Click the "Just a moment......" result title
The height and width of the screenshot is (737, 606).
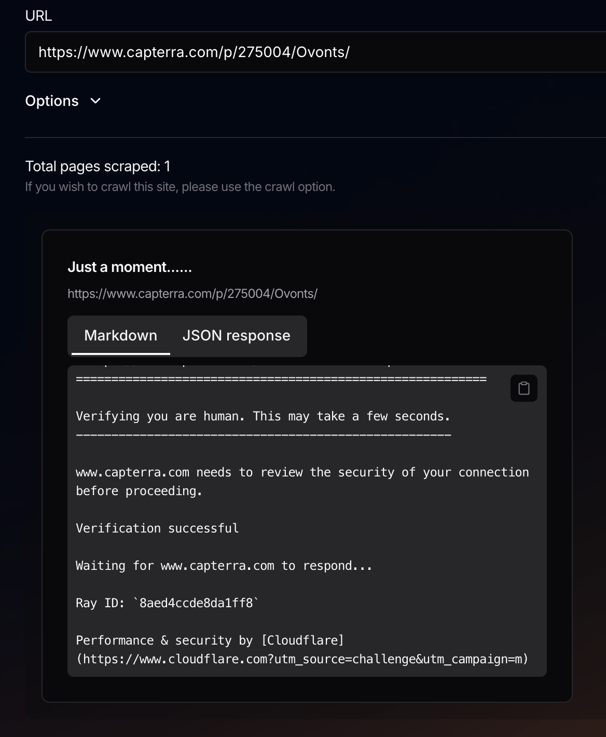(130, 267)
